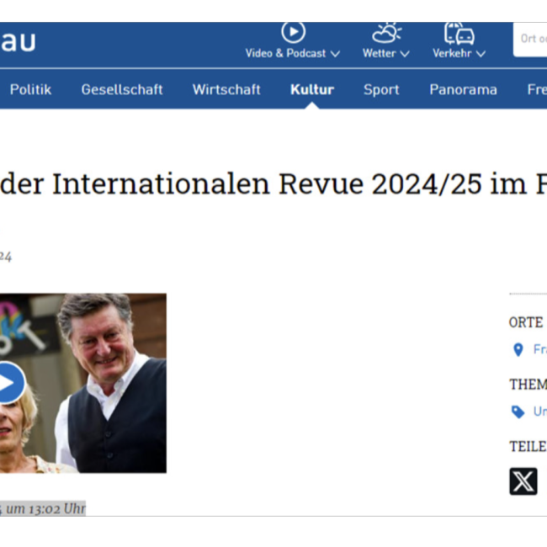Click the tag icon under Themen
This screenshot has width=547, height=547.
[518, 412]
